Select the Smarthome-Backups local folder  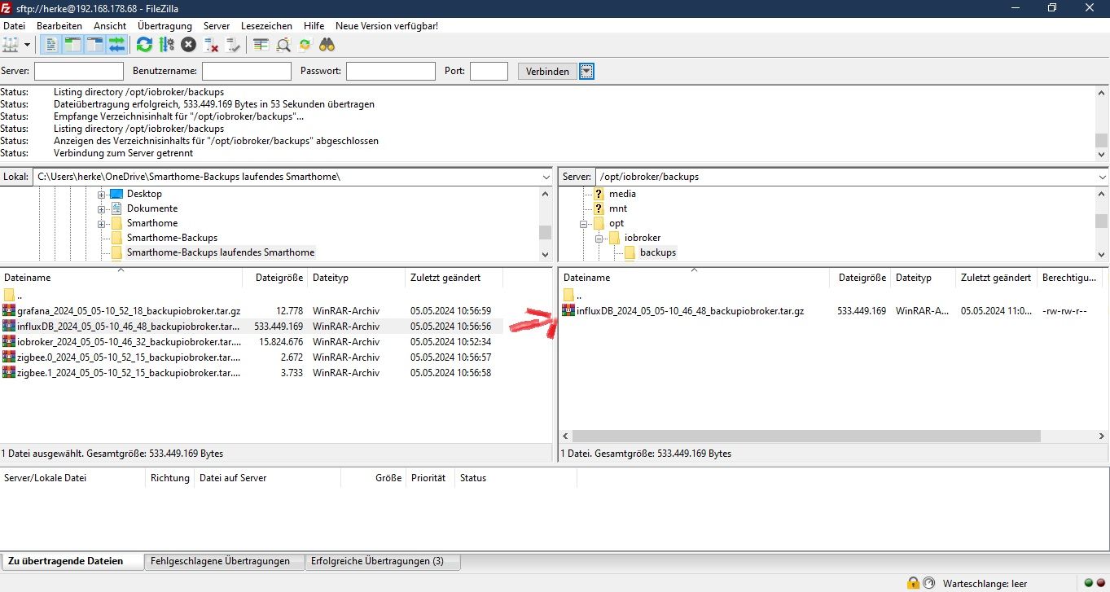[172, 238]
